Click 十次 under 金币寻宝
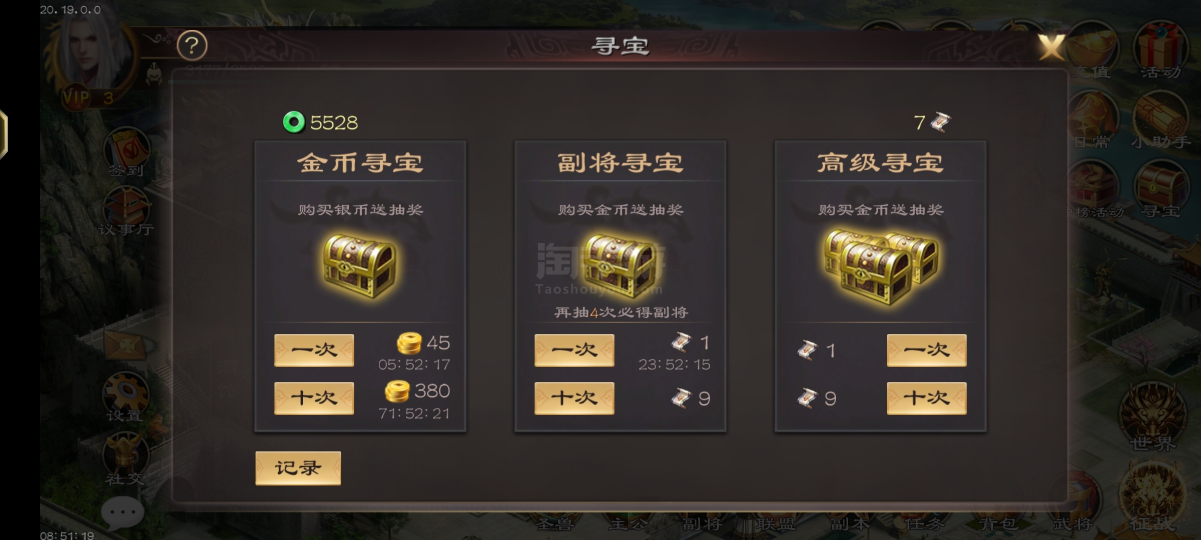This screenshot has height=540, width=1201. coord(314,398)
